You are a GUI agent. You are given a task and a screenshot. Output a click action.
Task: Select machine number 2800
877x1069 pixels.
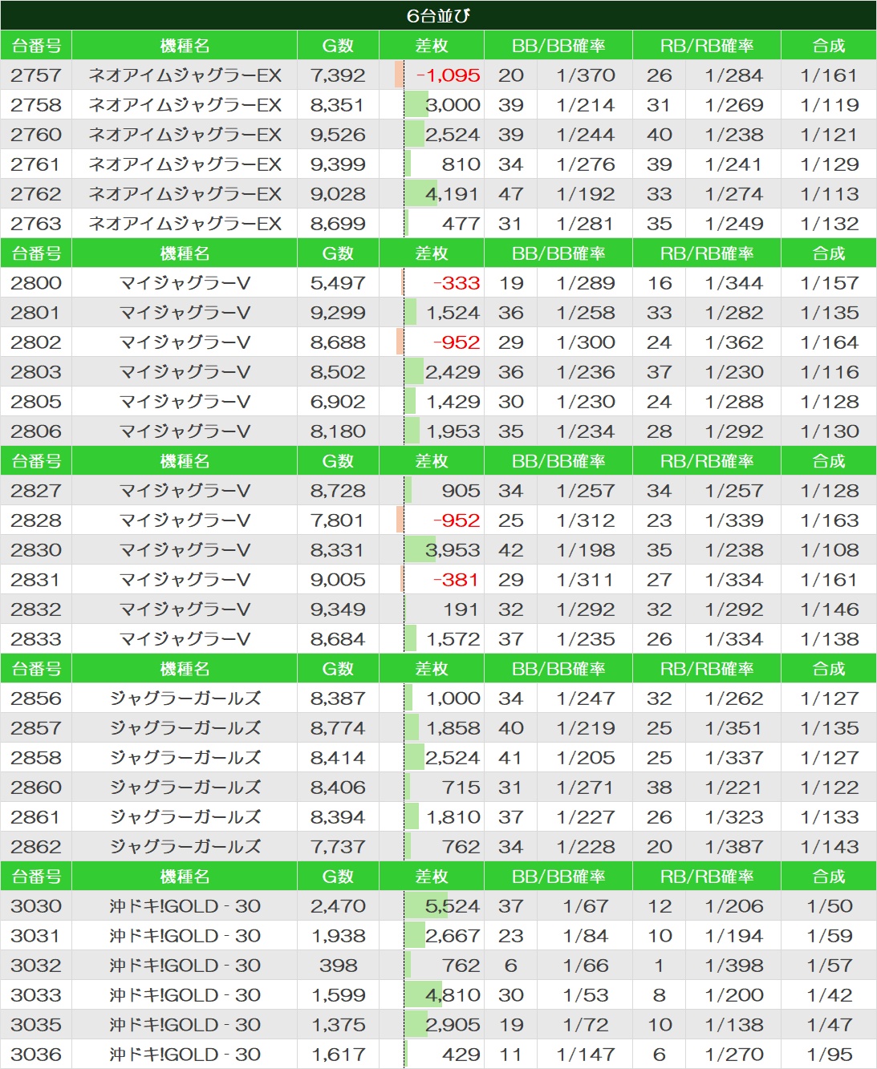36,283
